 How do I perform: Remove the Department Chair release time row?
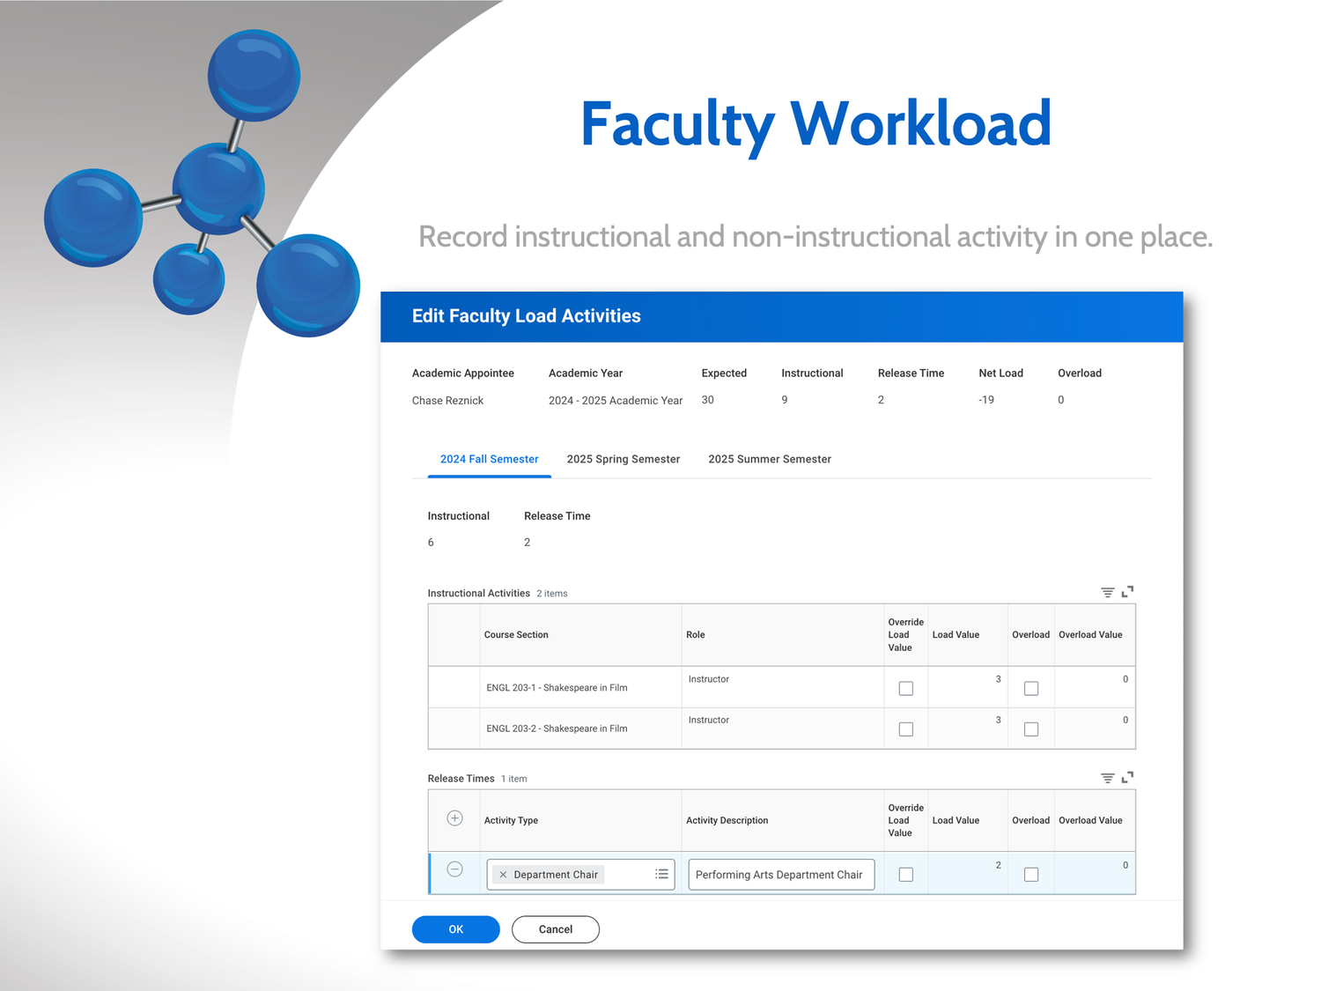pyautogui.click(x=454, y=869)
